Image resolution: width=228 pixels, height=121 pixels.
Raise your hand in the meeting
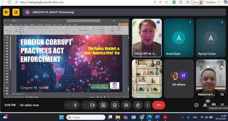pyautogui.click(x=138, y=105)
